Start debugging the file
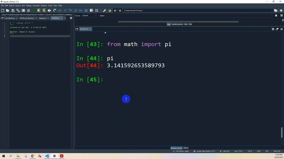 [x=60, y=11]
